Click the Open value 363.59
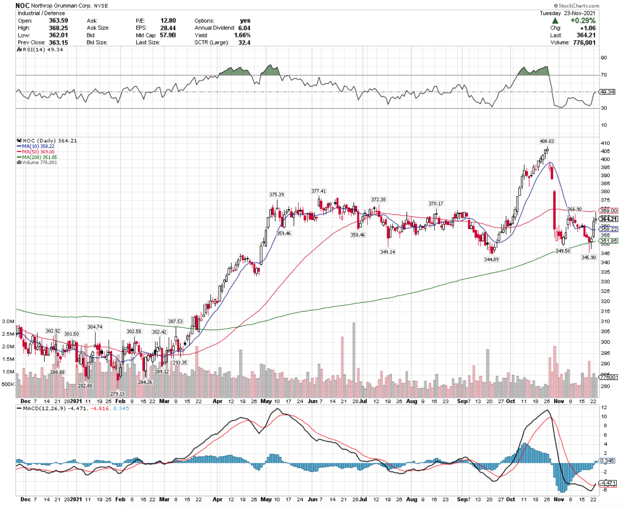 (x=59, y=20)
